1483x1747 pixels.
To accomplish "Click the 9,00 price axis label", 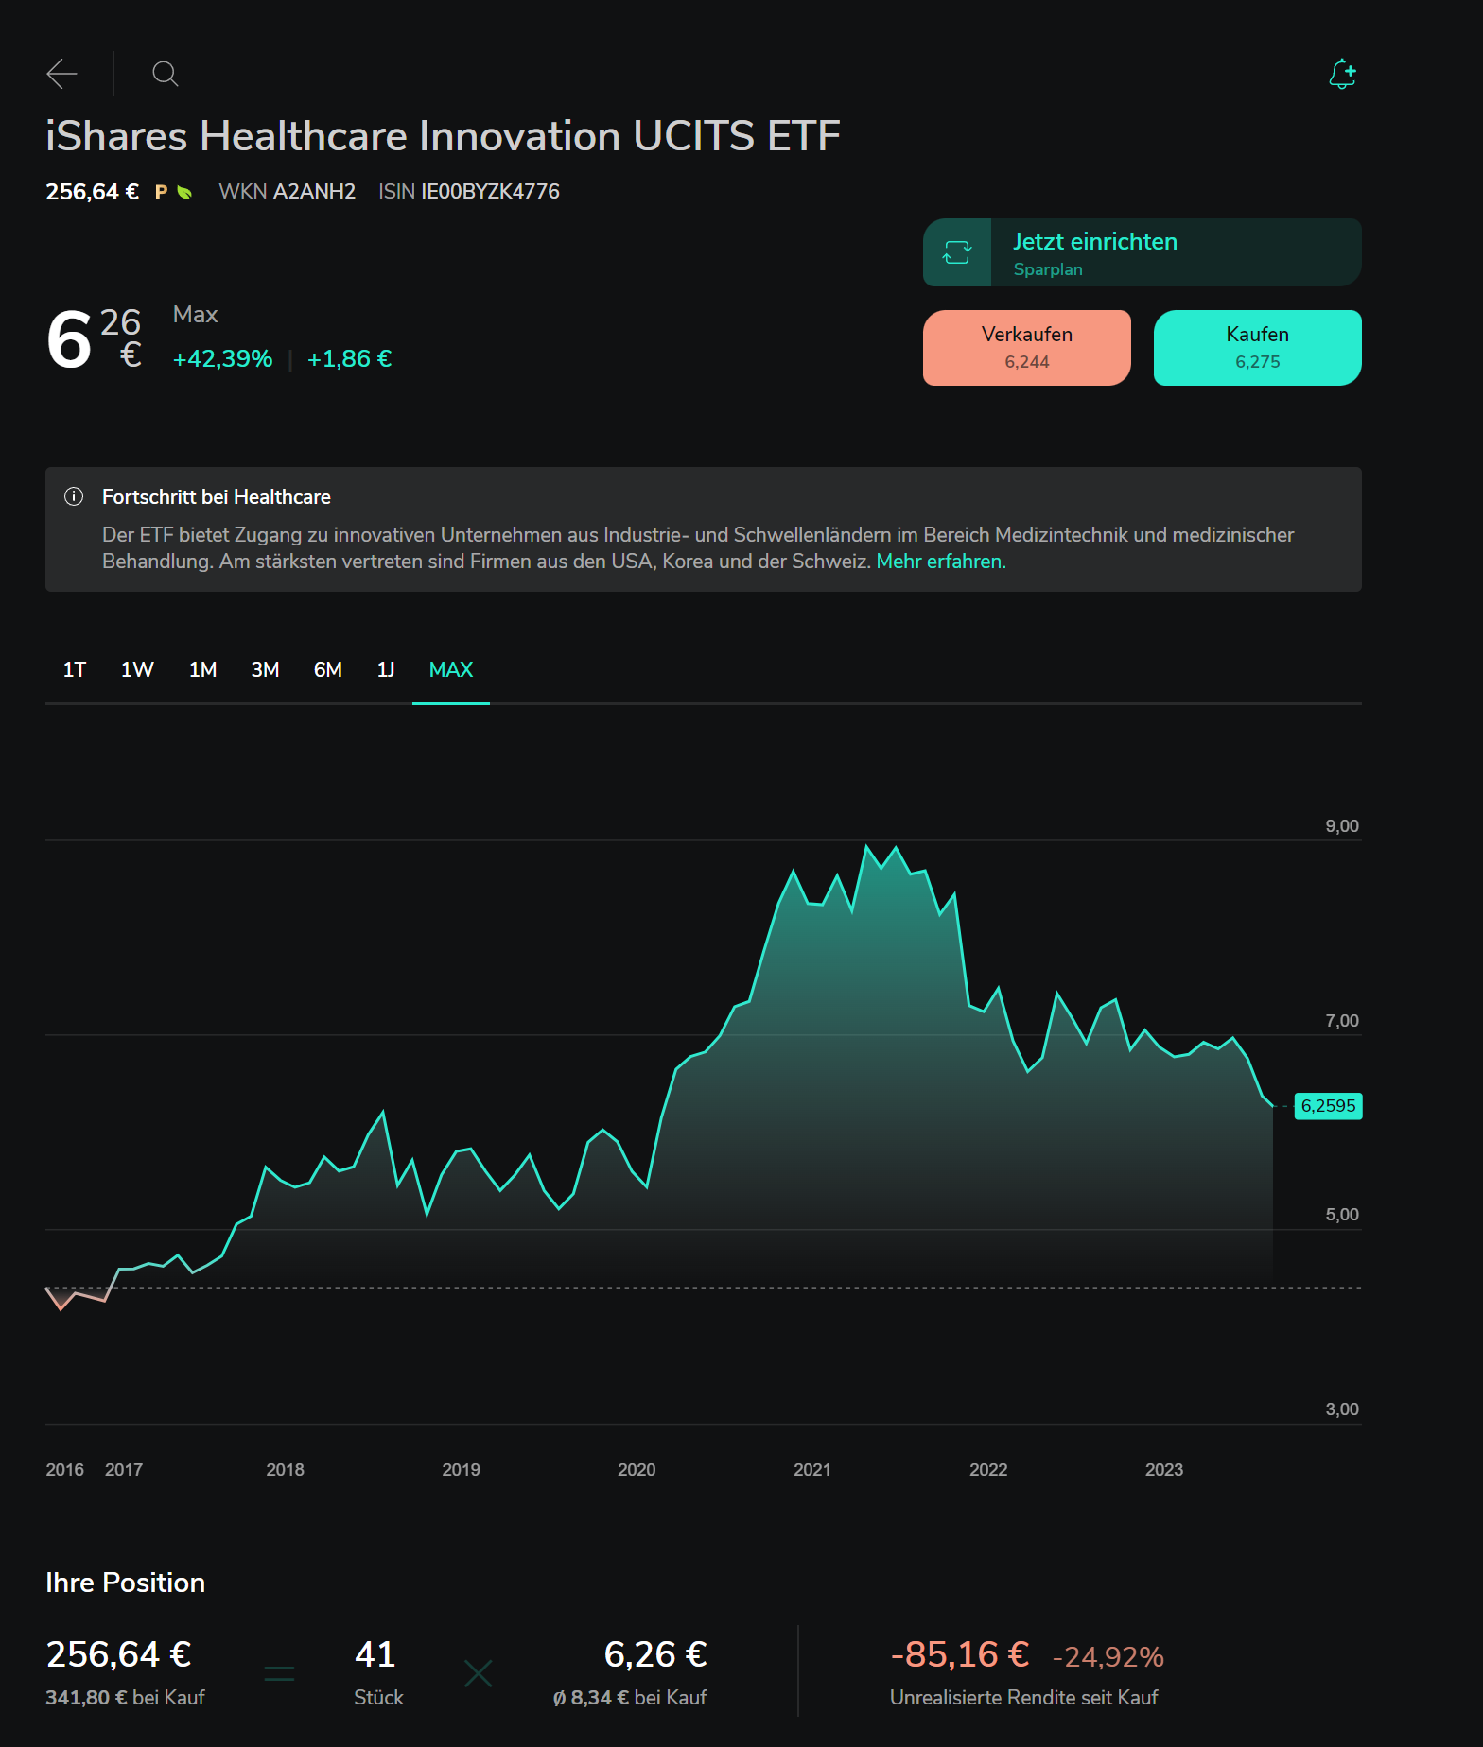I will pyautogui.click(x=1342, y=826).
